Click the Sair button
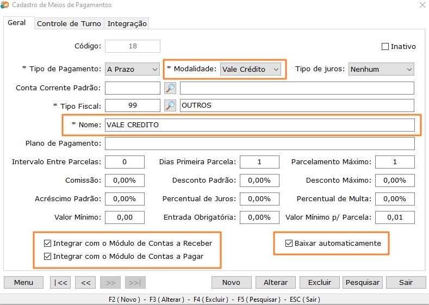Screen dimensions: 429x305 click(x=406, y=282)
